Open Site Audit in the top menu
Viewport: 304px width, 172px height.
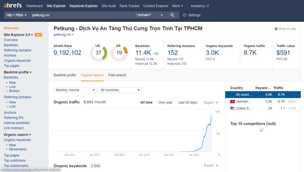coord(109,6)
